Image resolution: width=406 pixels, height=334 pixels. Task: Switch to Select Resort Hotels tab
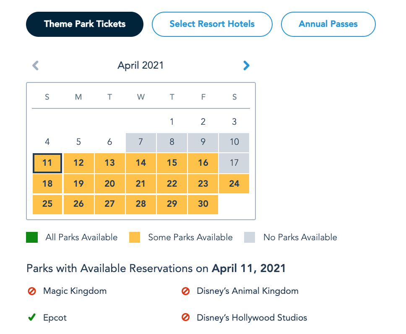[212, 24]
